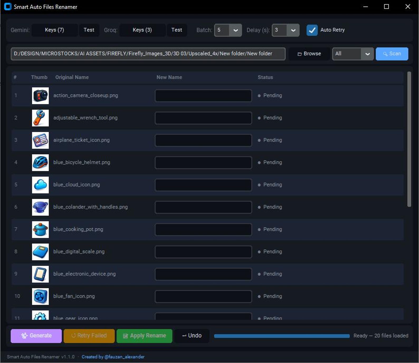Select filename action_camera_closeup.png
Screen dimensions: 419x363
[85, 96]
